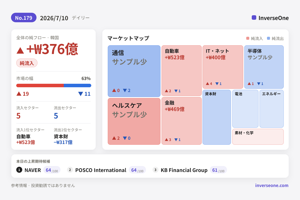Image resolution: width=300 pixels, height=200 pixels.
Task: Click the pink 純流入 legend swatch
Action: point(248,38)
